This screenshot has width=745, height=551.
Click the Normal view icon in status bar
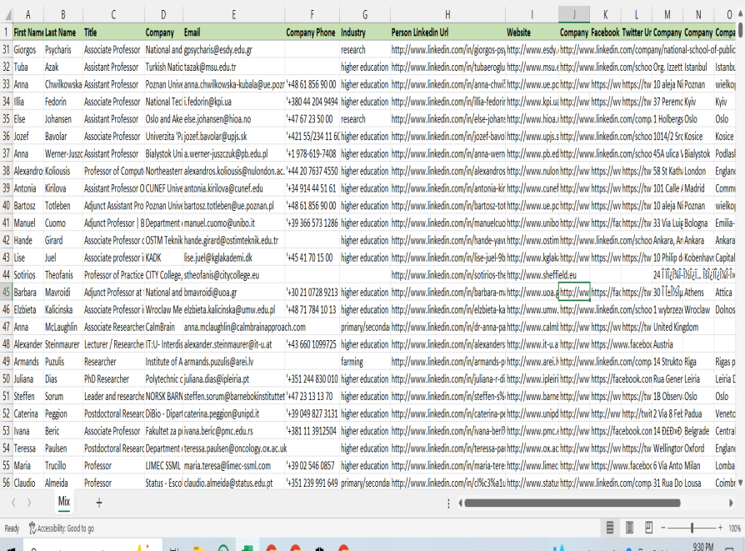[x=610, y=528]
